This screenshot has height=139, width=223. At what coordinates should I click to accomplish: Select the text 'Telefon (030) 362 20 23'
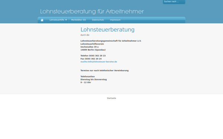point(93,56)
